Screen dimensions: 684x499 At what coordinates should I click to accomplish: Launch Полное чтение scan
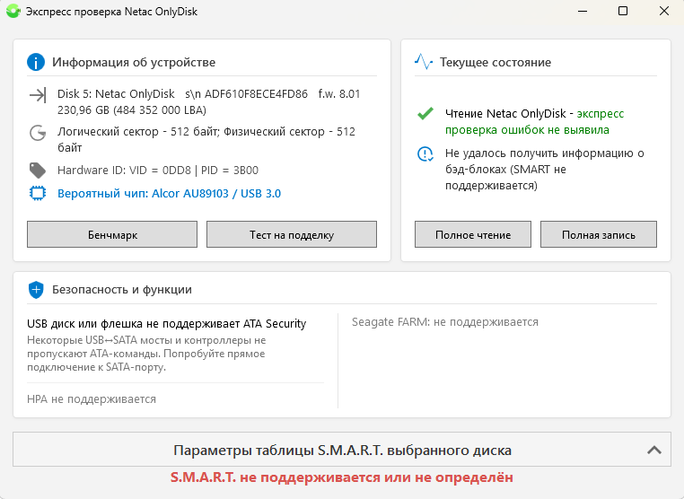[473, 234]
